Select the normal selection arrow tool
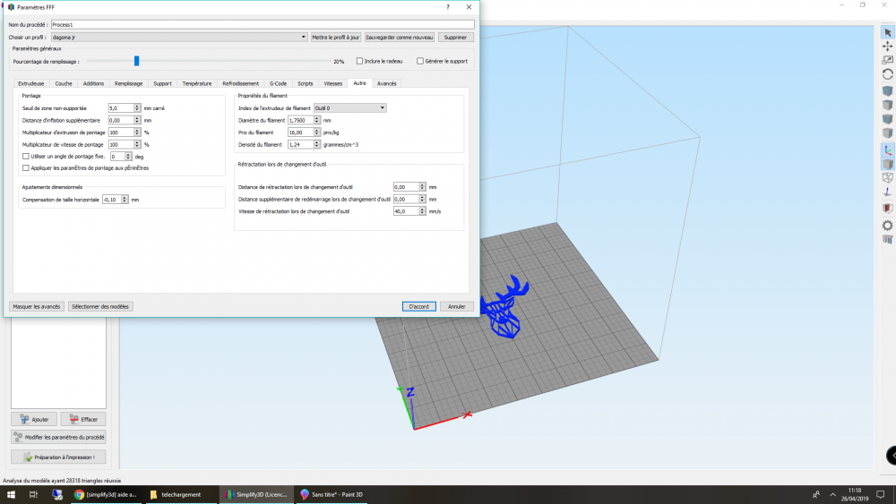The height and width of the screenshot is (504, 896). (887, 32)
